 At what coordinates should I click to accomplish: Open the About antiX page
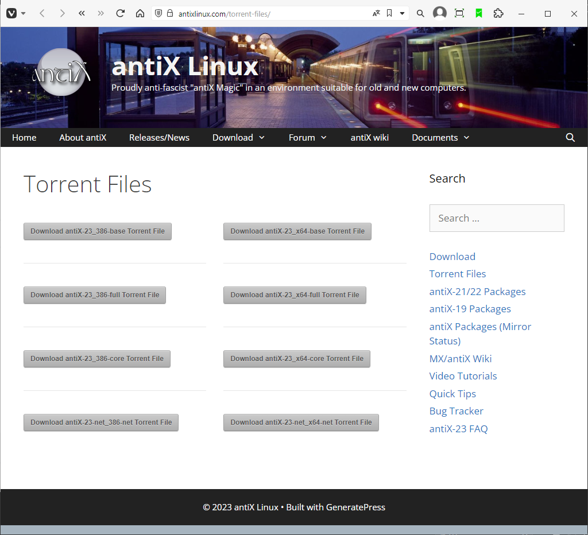coord(83,138)
